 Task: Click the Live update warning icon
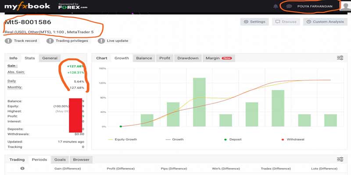[101, 41]
